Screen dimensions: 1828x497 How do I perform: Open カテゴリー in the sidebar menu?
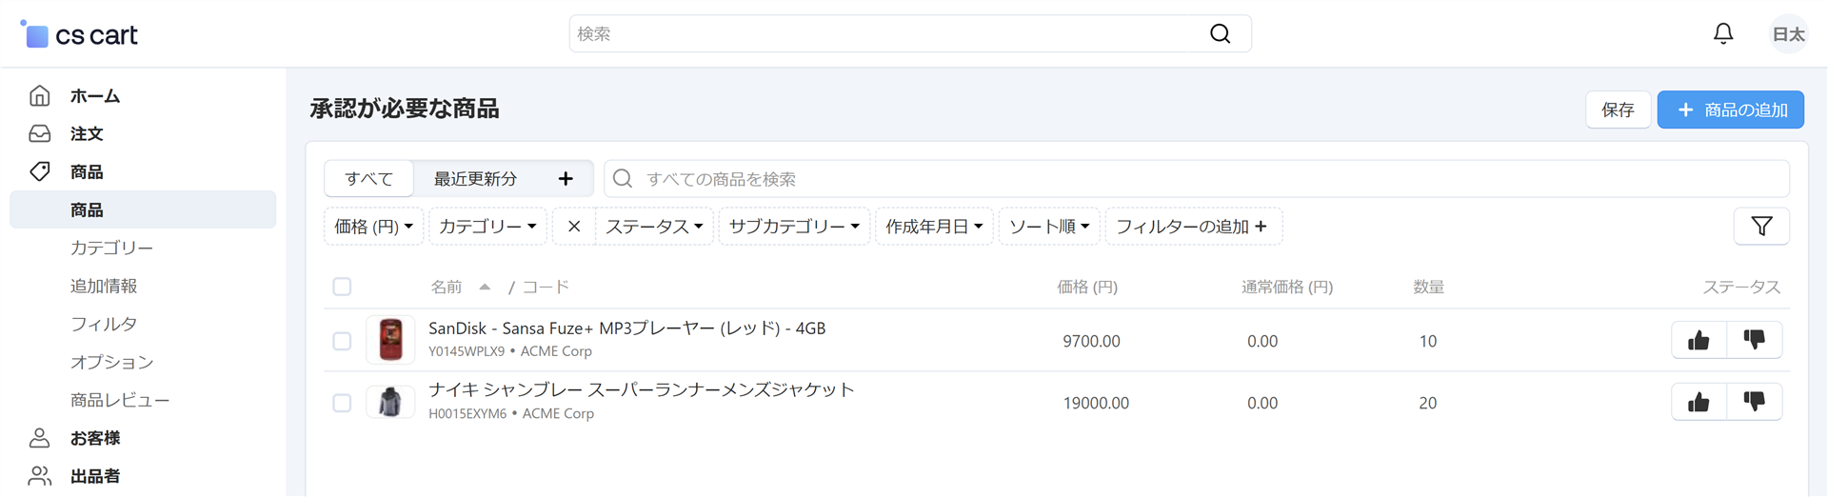point(111,248)
